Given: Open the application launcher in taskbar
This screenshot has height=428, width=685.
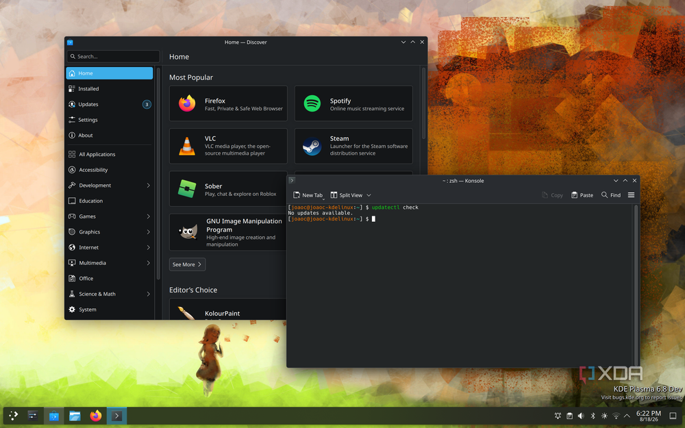Looking at the screenshot, I should [x=14, y=416].
